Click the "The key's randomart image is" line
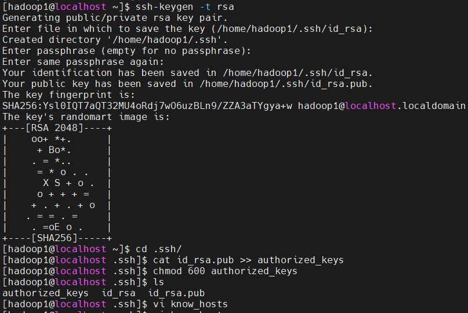 pos(94,117)
